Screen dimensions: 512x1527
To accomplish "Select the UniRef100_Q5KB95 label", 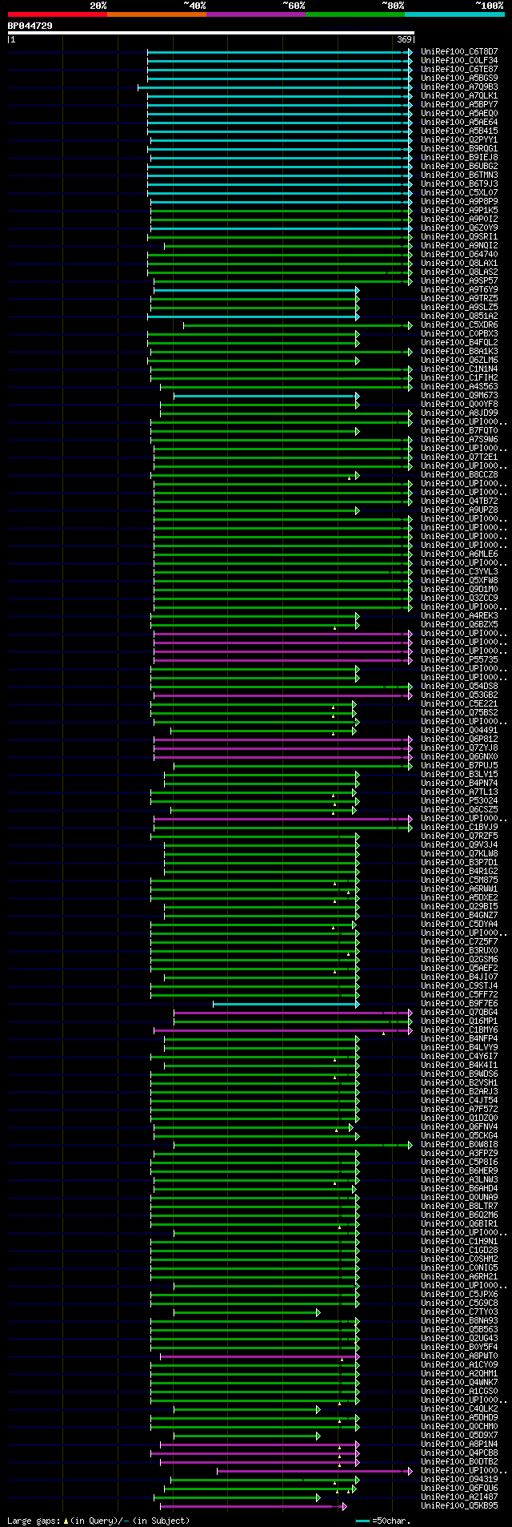I will tap(459, 1505).
